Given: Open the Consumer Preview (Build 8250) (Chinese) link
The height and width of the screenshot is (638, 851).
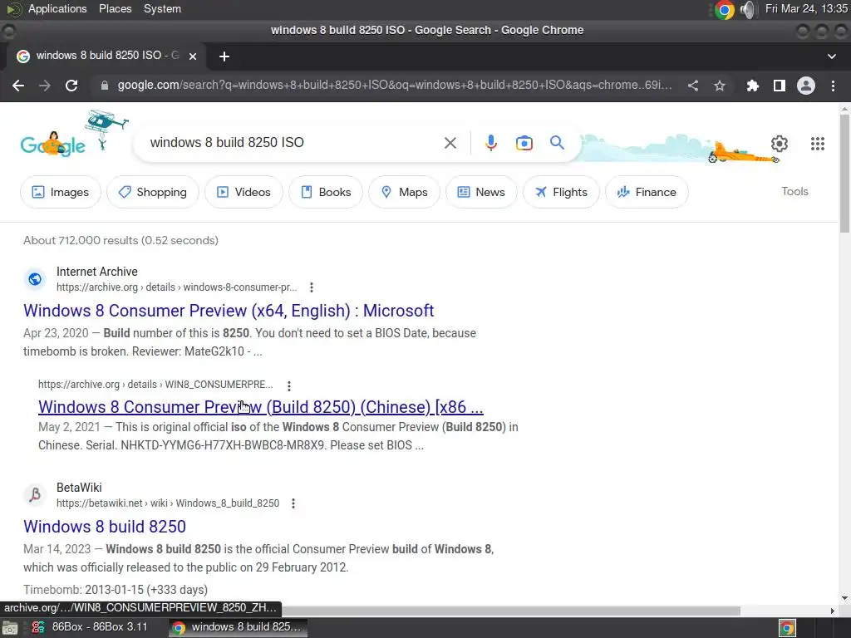Looking at the screenshot, I should click(x=260, y=407).
